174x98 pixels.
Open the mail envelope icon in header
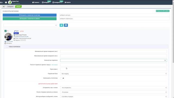tap(6, 2)
